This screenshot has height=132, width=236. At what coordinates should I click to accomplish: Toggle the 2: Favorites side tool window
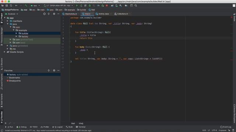[x=1, y=117]
